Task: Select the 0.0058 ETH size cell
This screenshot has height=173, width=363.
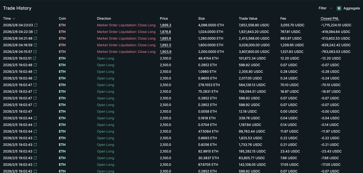Action: (x=207, y=111)
